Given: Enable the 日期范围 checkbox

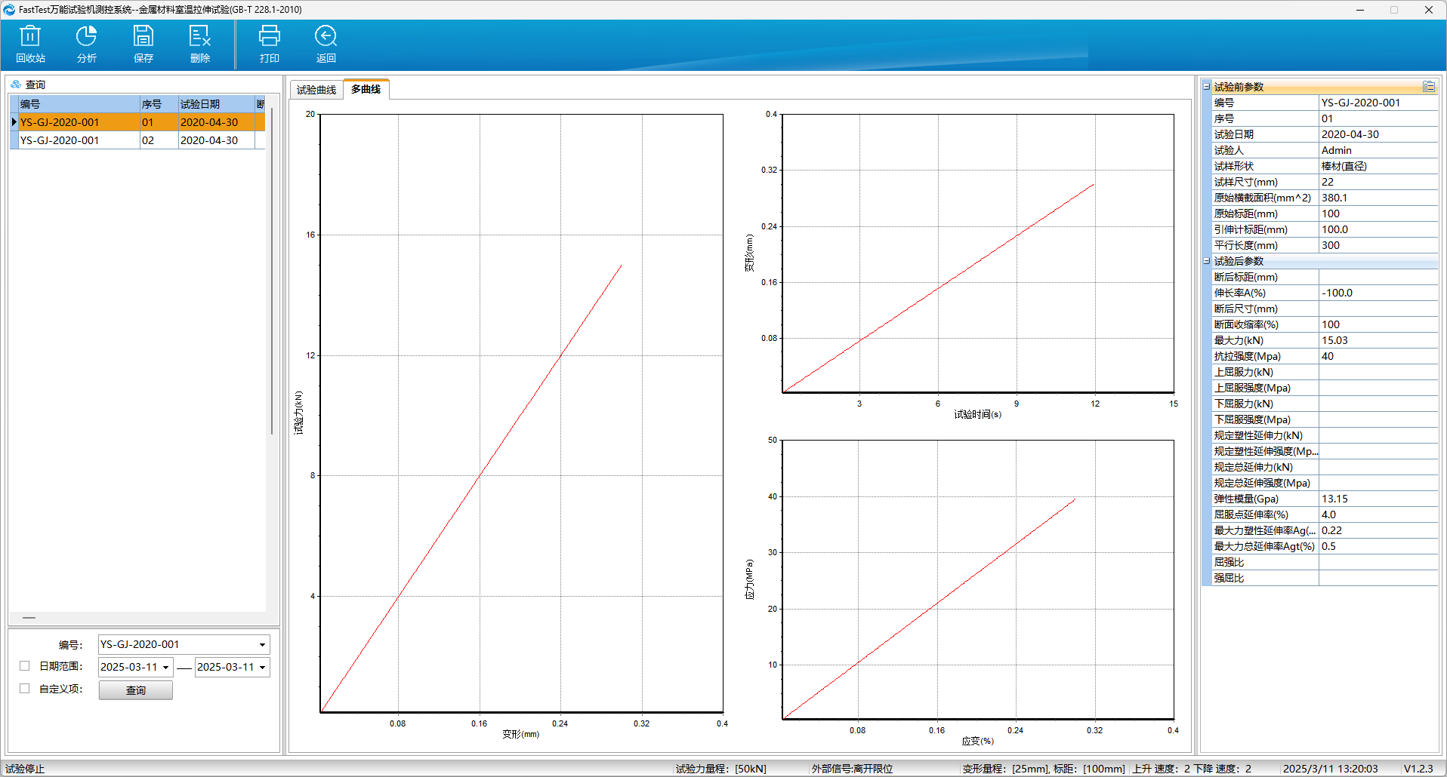Looking at the screenshot, I should [24, 666].
